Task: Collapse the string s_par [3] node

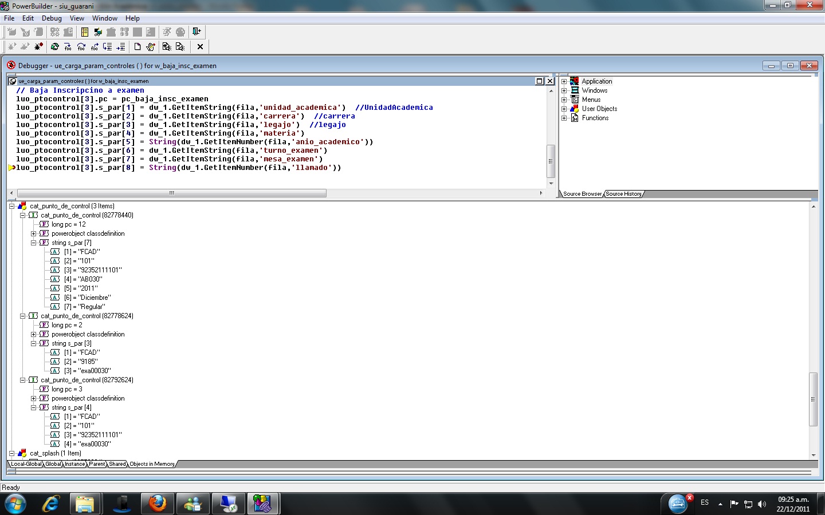Action: 33,343
